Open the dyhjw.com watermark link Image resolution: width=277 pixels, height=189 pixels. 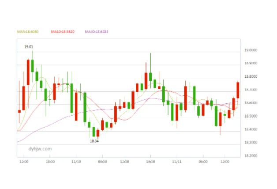[x=40, y=149]
